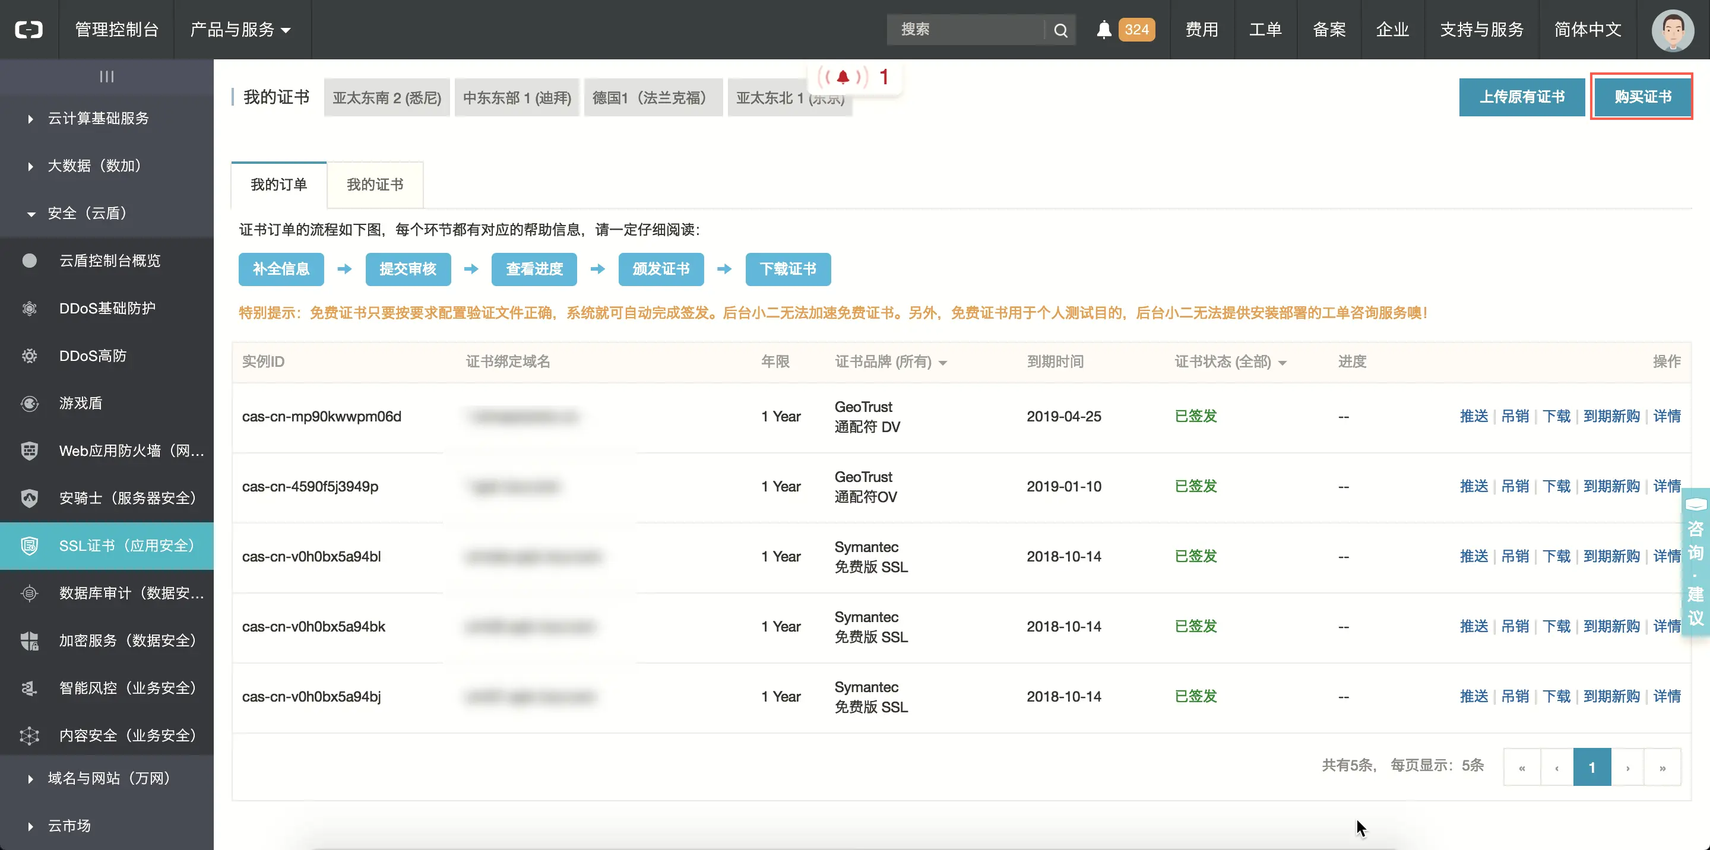Open 加密服务 (数据安全) sidebar item
The height and width of the screenshot is (850, 1710).
[128, 641]
